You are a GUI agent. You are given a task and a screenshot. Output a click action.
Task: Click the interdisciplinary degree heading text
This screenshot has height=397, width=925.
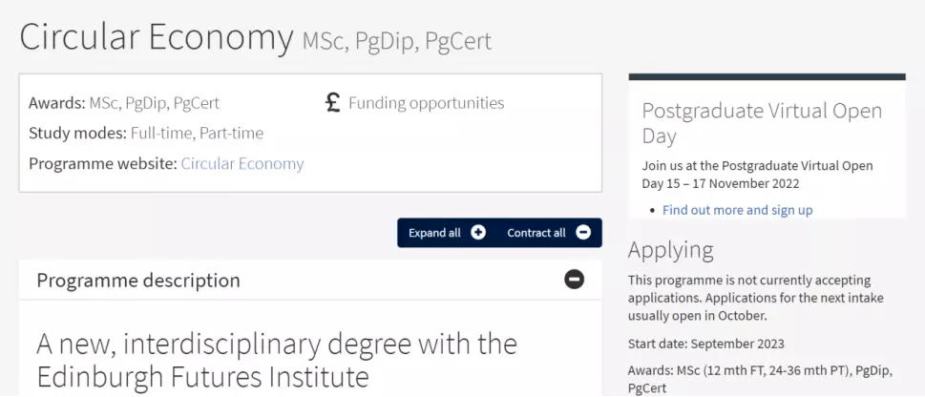(277, 359)
